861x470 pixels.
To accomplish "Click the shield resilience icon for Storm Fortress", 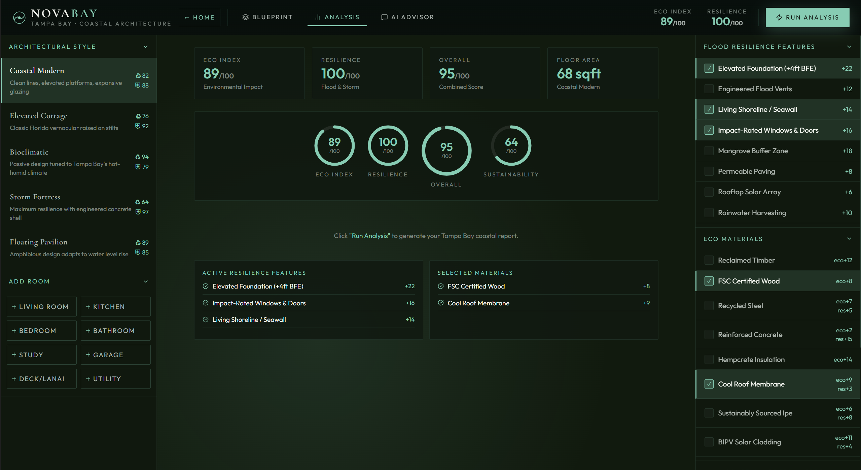I will [138, 212].
